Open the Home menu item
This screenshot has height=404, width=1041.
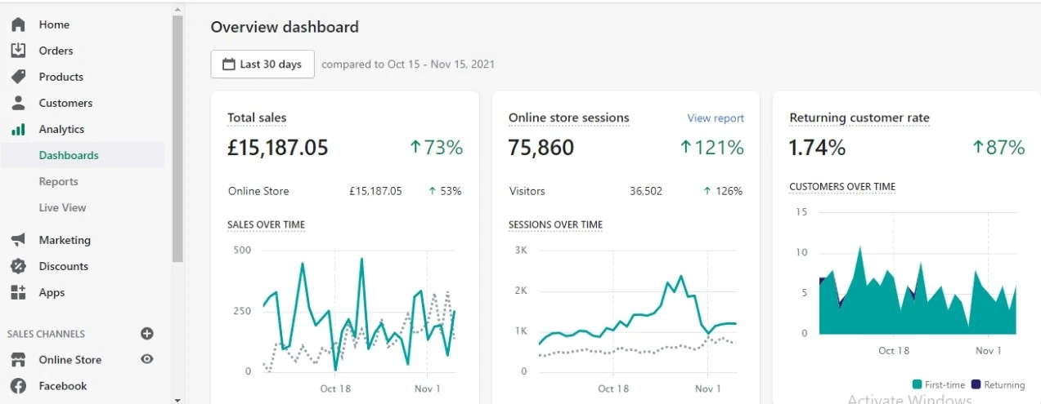tap(54, 24)
